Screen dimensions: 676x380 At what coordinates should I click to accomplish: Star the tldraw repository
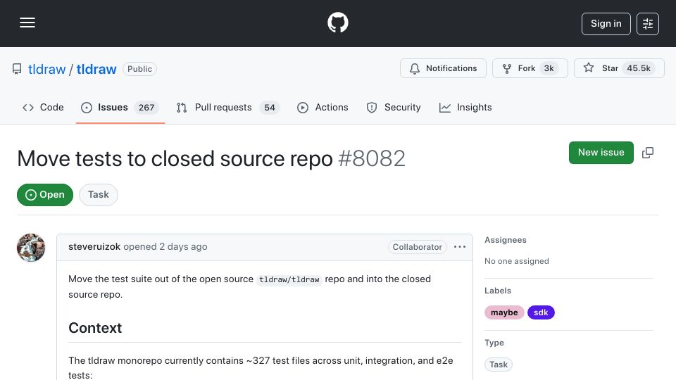[x=619, y=68]
